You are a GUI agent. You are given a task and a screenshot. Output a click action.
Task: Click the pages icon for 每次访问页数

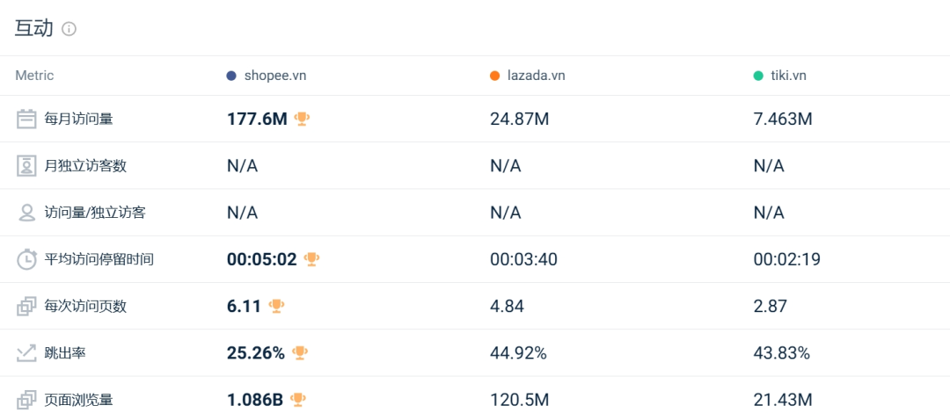(x=26, y=307)
